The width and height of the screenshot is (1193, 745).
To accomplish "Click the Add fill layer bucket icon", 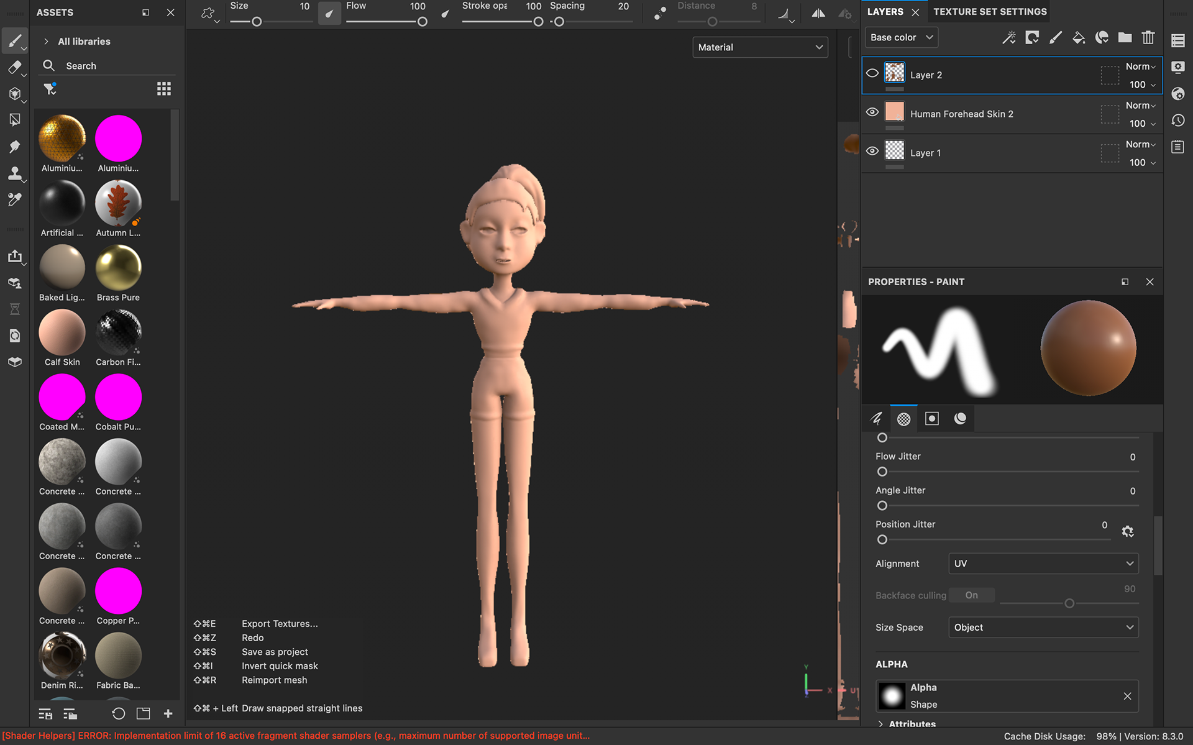I will [1079, 38].
